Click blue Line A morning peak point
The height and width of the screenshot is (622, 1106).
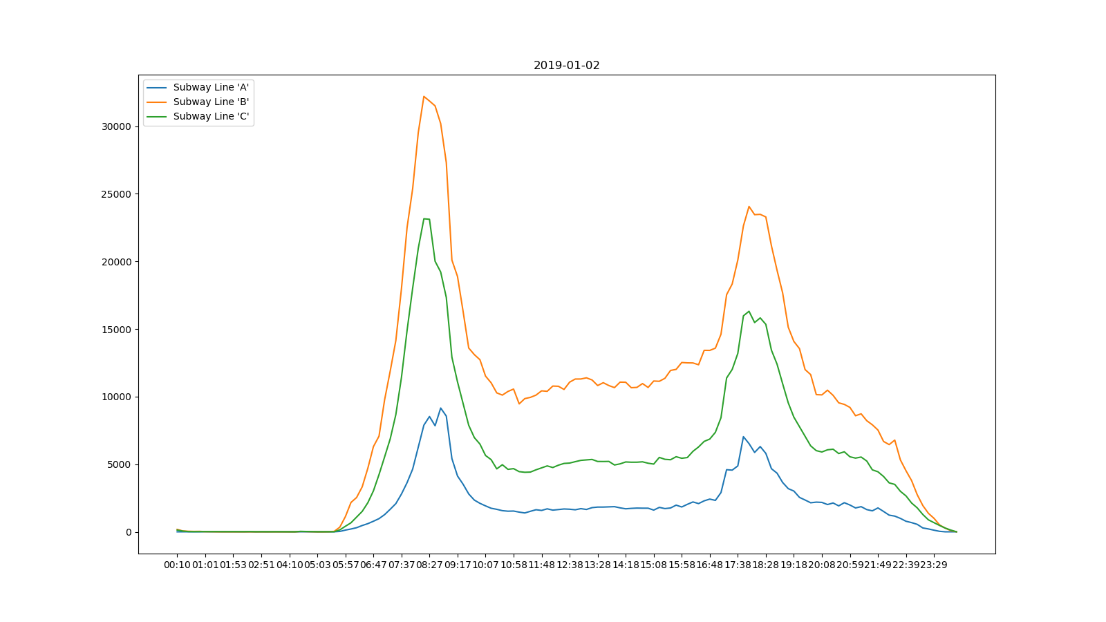[440, 408]
